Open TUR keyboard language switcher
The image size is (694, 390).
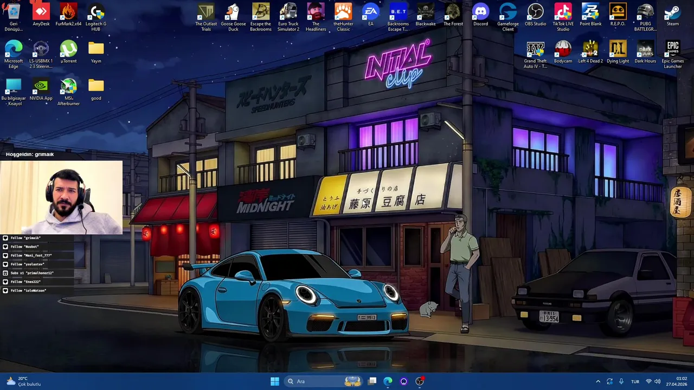(635, 381)
